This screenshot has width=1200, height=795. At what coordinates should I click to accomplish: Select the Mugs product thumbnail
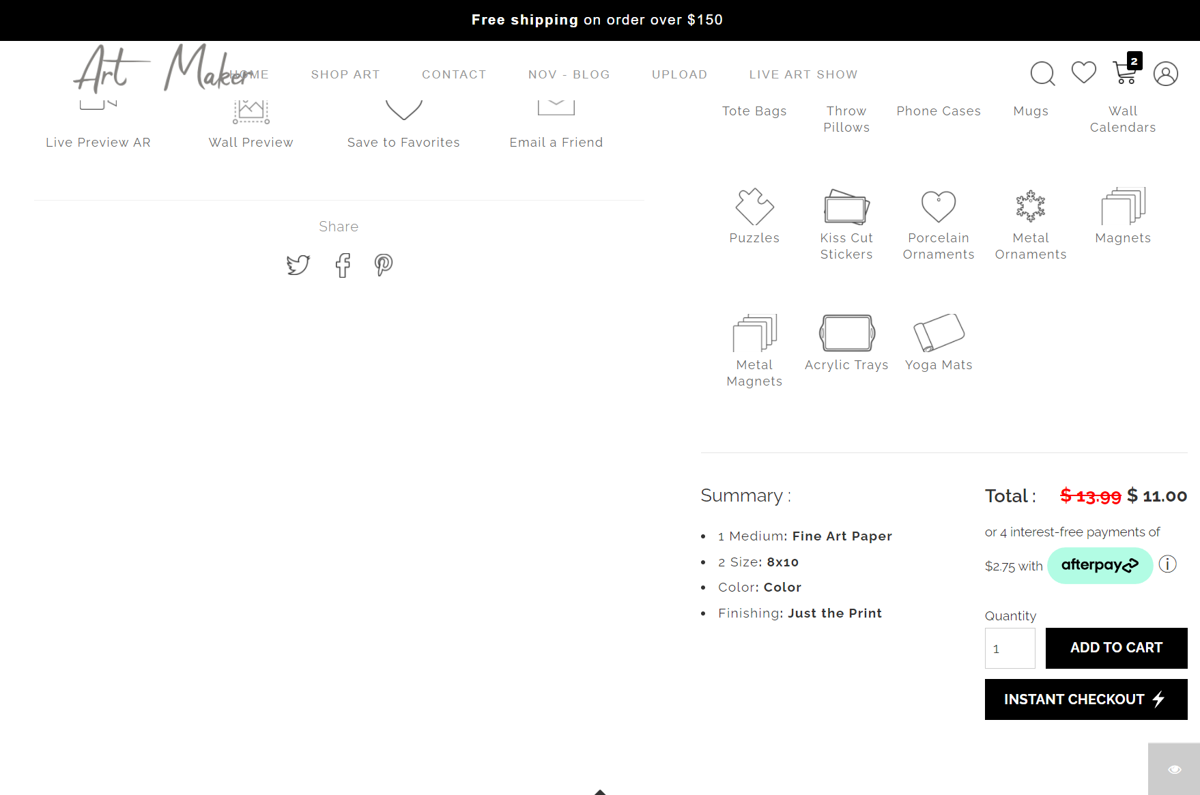[x=1031, y=111]
